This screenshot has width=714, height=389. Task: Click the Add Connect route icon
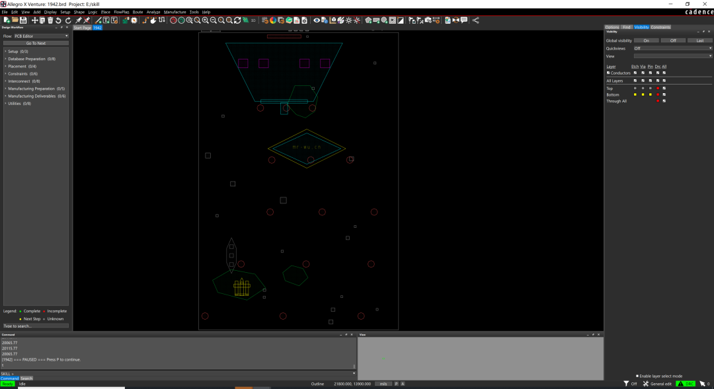[x=145, y=20]
